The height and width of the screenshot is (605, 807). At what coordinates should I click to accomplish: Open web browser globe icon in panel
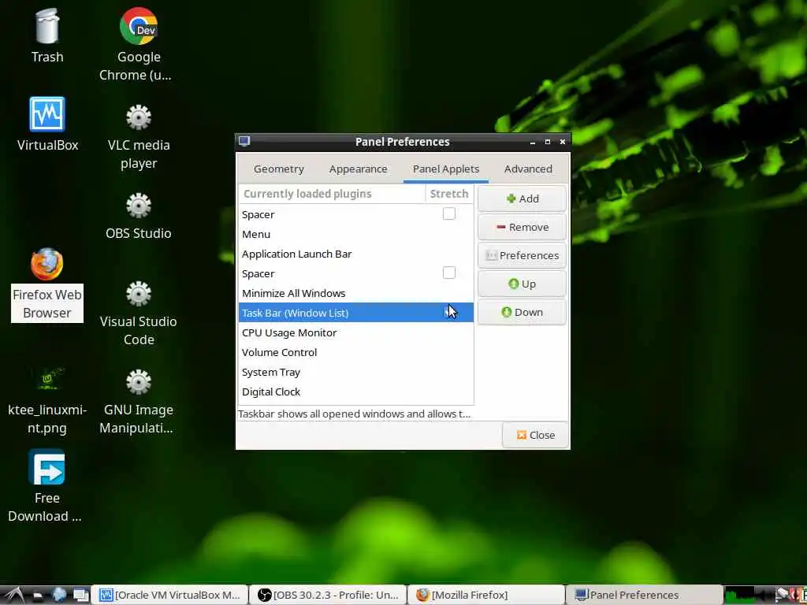pos(59,595)
